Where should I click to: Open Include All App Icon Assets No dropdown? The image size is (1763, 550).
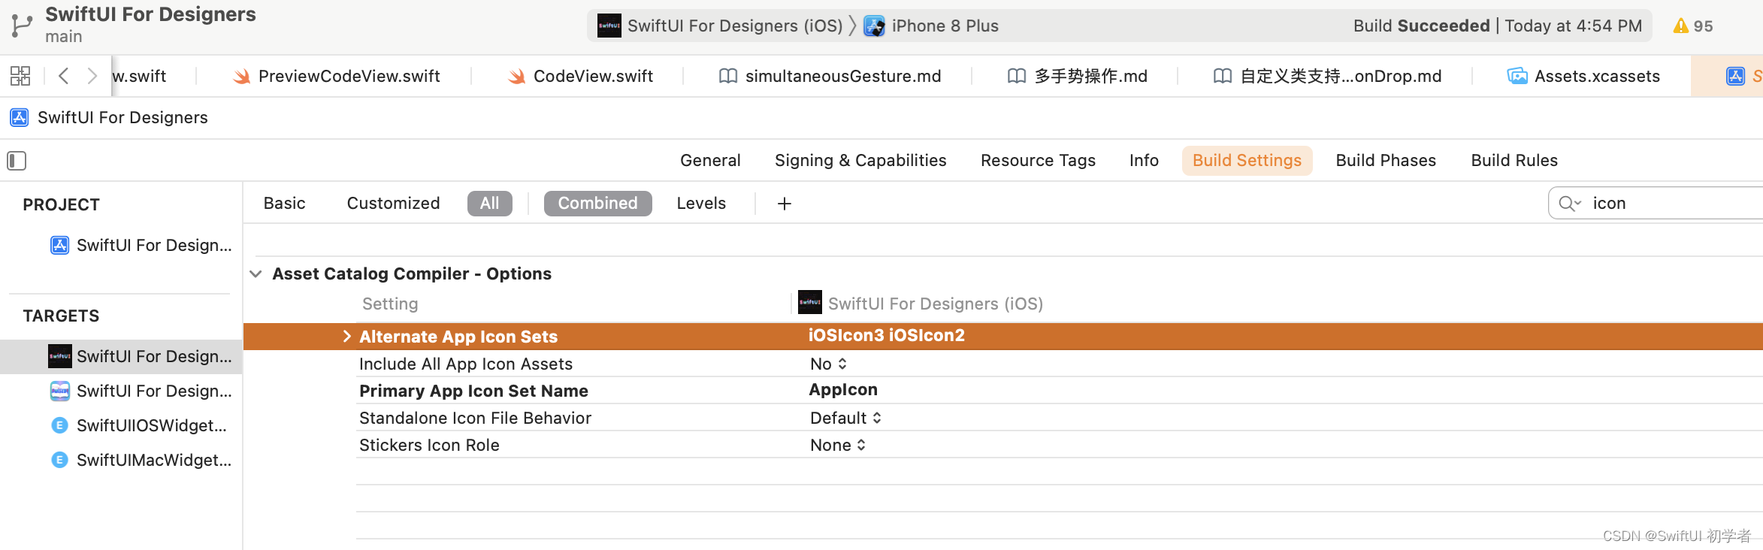829,364
